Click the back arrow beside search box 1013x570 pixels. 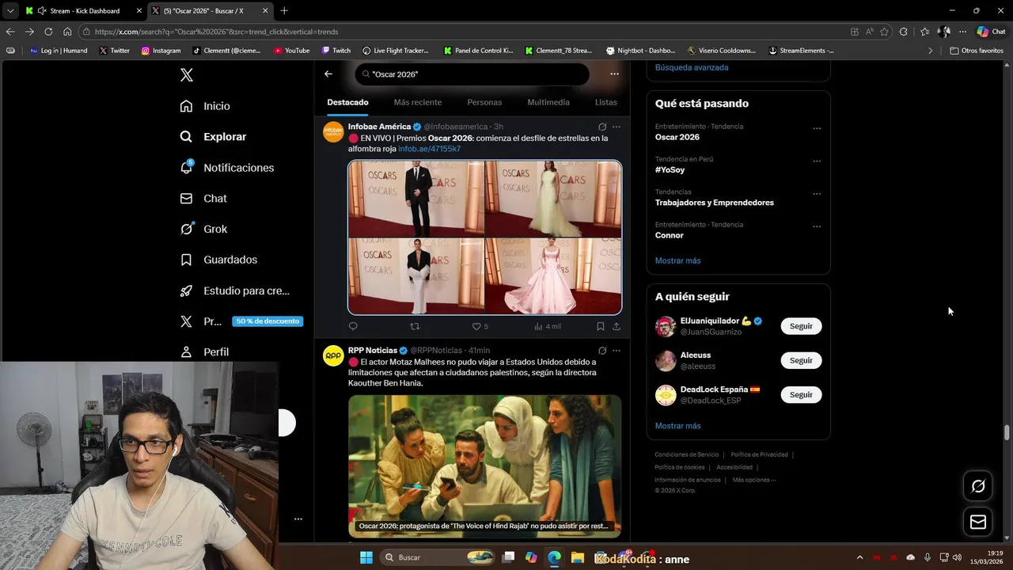[x=328, y=74]
